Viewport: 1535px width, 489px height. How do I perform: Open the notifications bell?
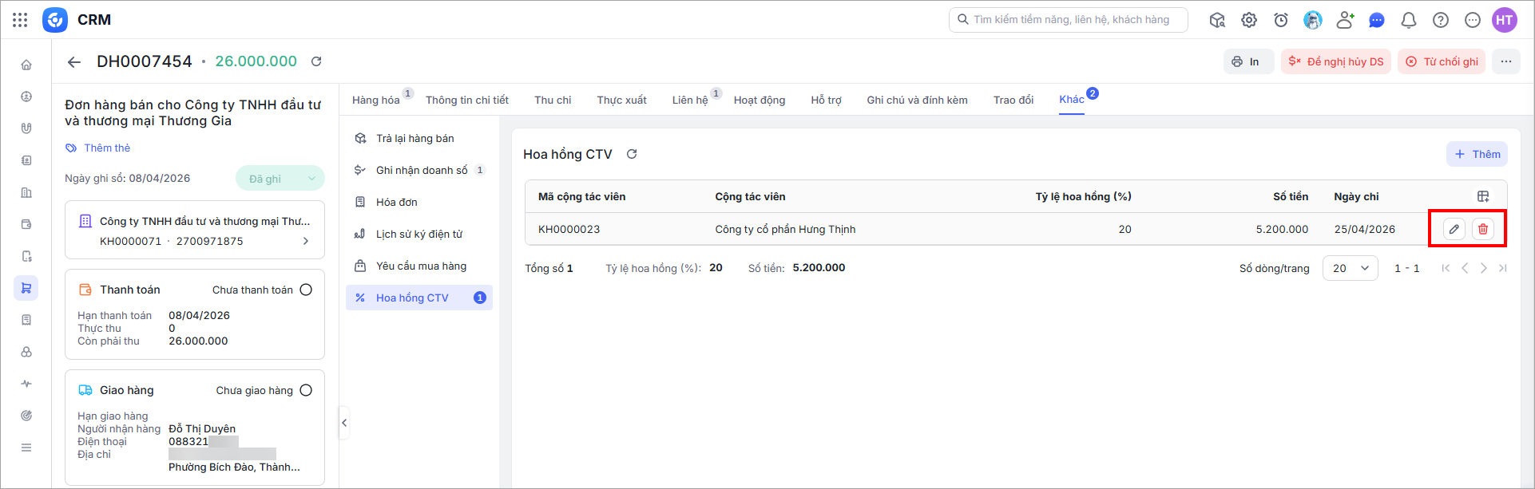(x=1409, y=20)
